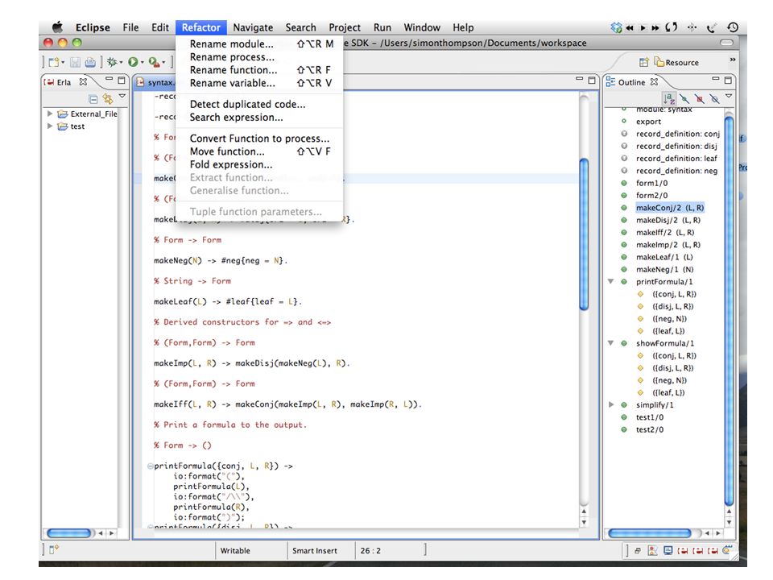This screenshot has width=773, height=580.
Task: Select Detect duplicated code...
Action: click(259, 105)
